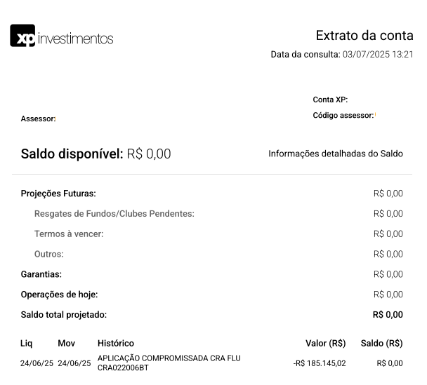
Task: Click the Código assessor label
Action: (343, 116)
